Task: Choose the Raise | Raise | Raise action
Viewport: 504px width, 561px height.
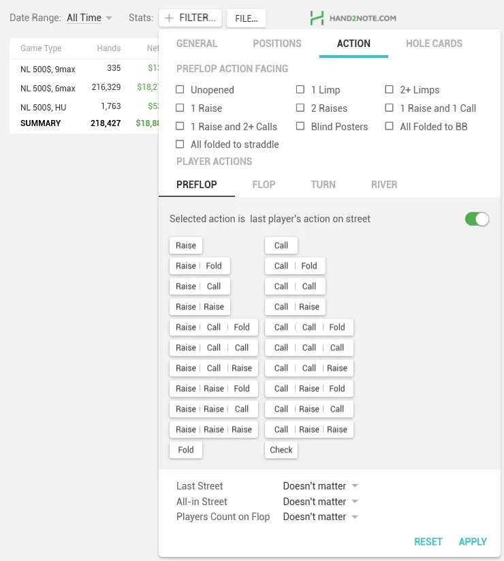Action: point(214,429)
